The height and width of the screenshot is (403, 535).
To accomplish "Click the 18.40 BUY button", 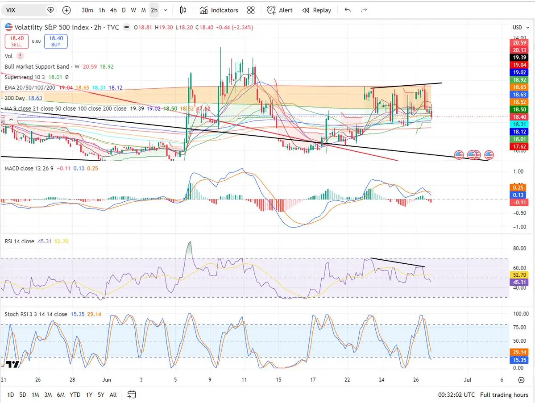I will click(x=56, y=42).
